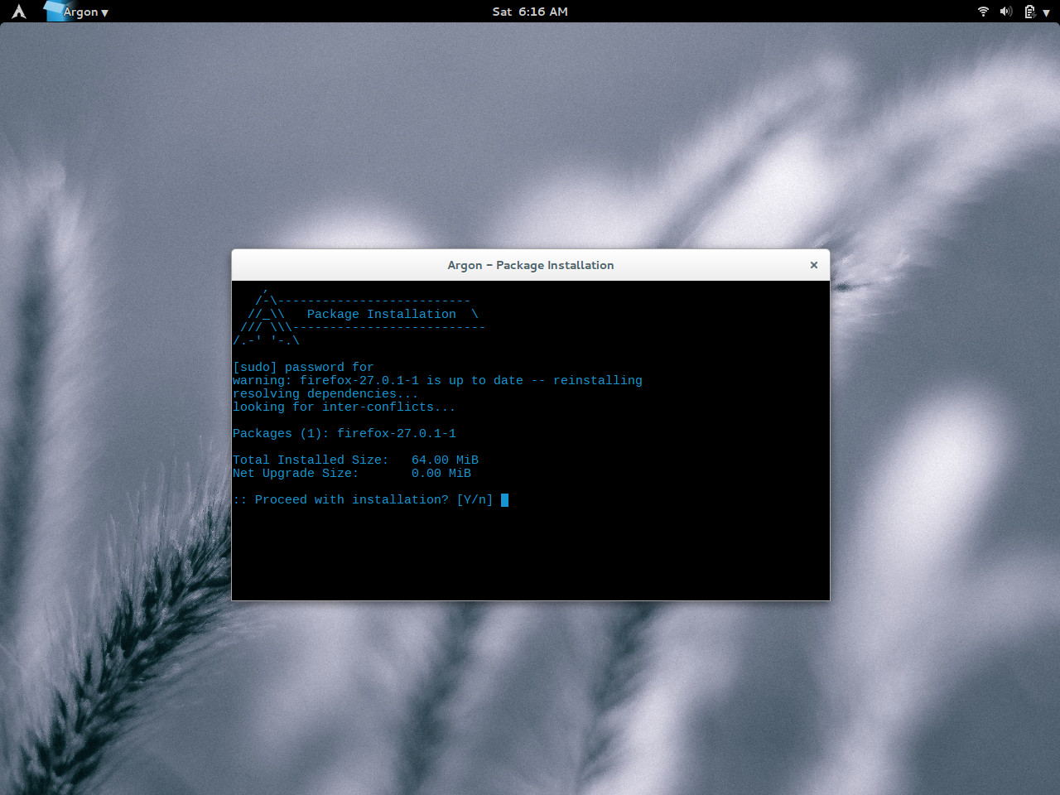
Task: Click the '0.00 MiB' value
Action: click(441, 473)
